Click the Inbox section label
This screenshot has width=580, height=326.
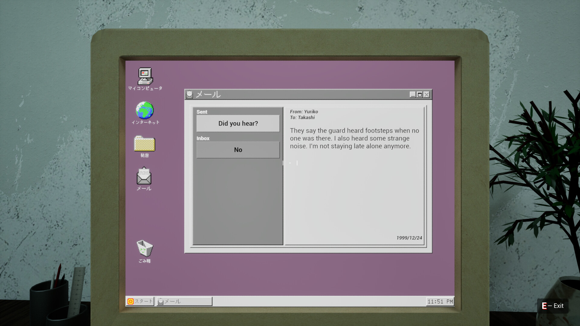(x=203, y=139)
